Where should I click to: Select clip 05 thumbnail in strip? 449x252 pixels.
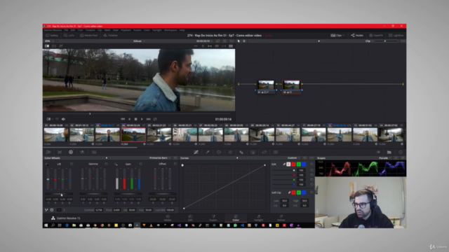pyautogui.click(x=159, y=134)
